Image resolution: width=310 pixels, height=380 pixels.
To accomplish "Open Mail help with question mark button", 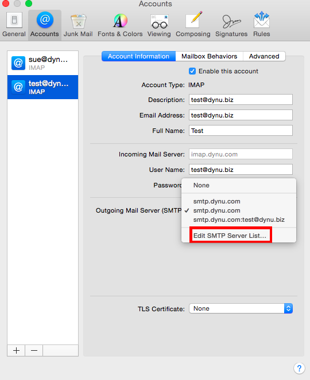I will point(299,369).
